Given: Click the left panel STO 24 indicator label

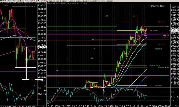Looking at the screenshot, I should [42, 94].
